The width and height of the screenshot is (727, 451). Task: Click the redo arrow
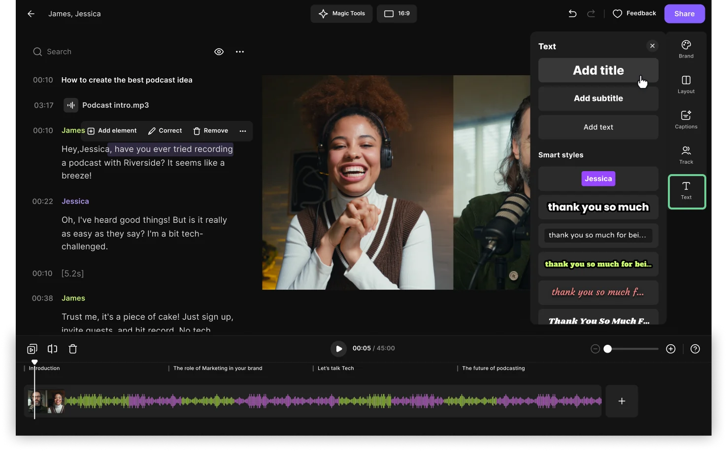point(591,13)
